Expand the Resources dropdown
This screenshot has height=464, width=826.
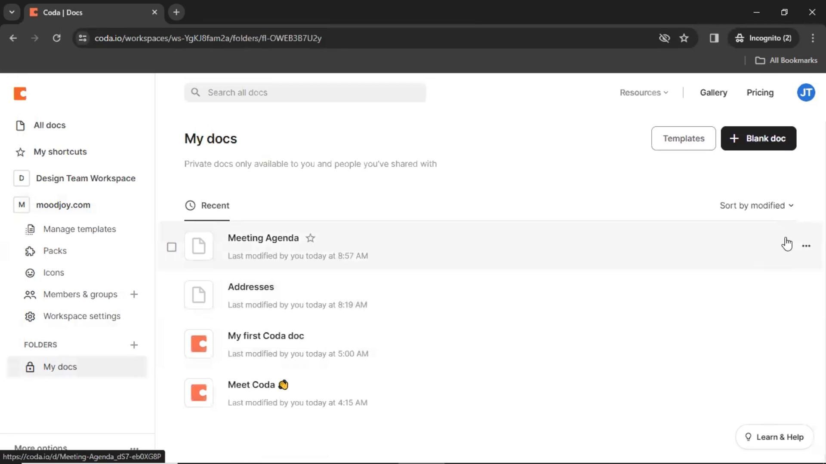coord(644,92)
